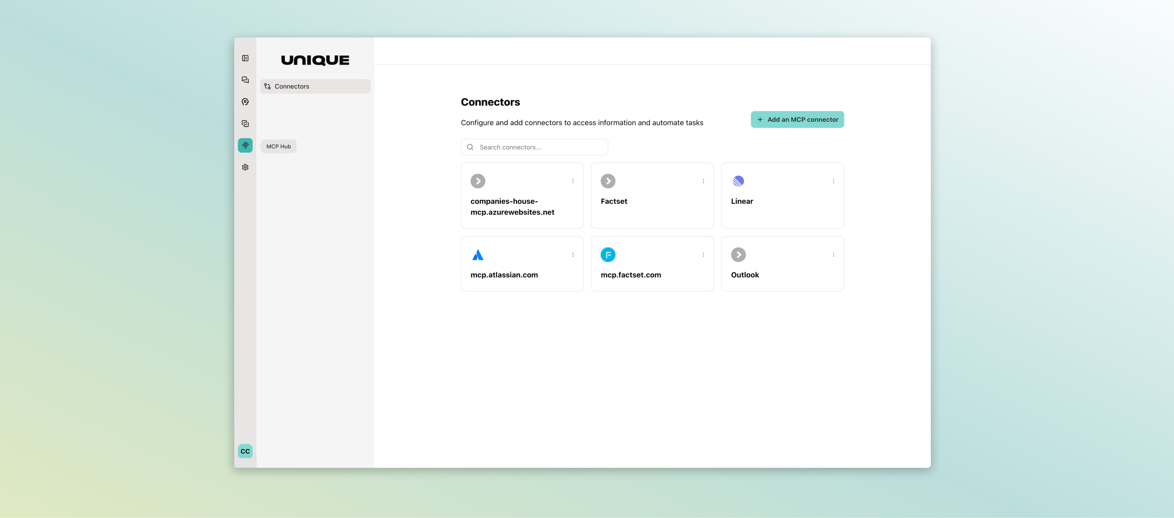Open the overlapping squares icon in sidebar
The image size is (1174, 518).
coord(245,124)
